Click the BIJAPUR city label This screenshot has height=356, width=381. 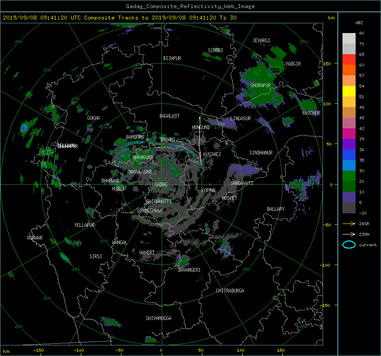[x=172, y=58]
